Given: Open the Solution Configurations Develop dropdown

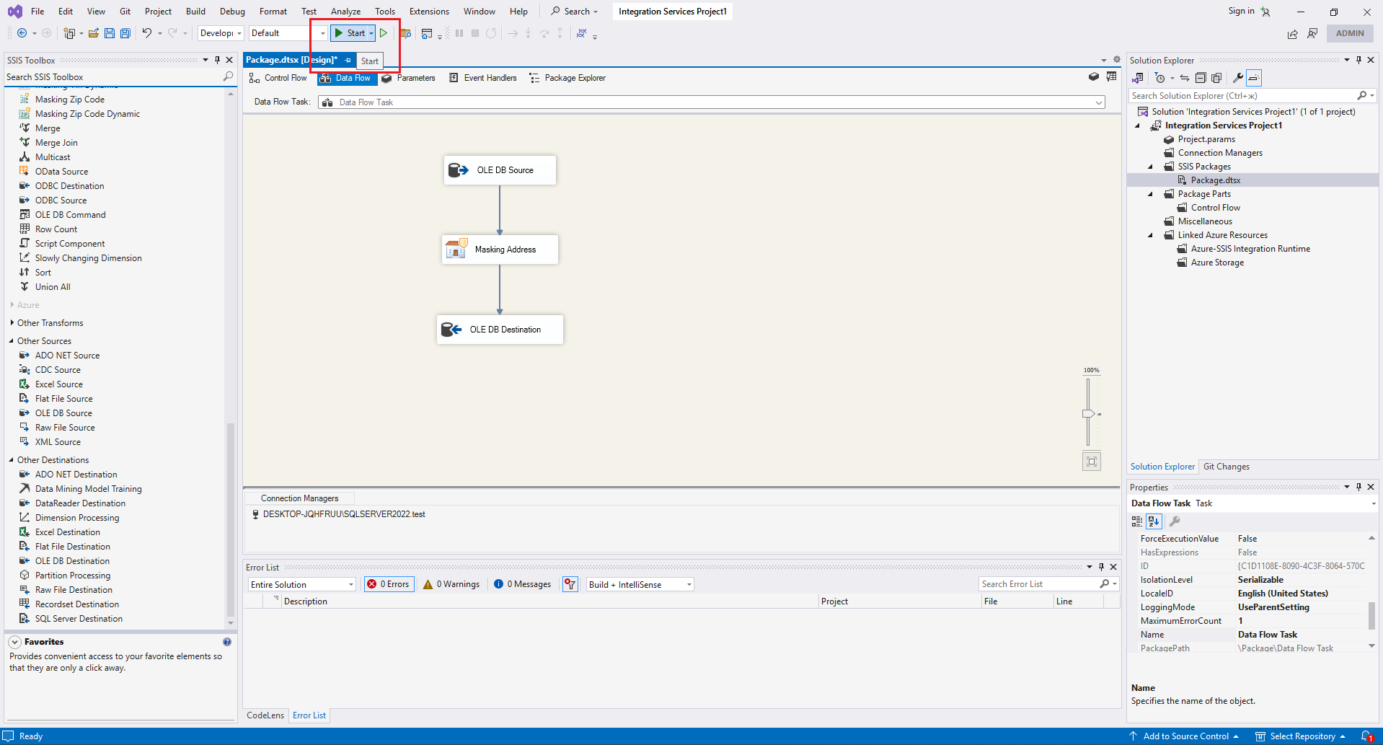Looking at the screenshot, I should 221,33.
